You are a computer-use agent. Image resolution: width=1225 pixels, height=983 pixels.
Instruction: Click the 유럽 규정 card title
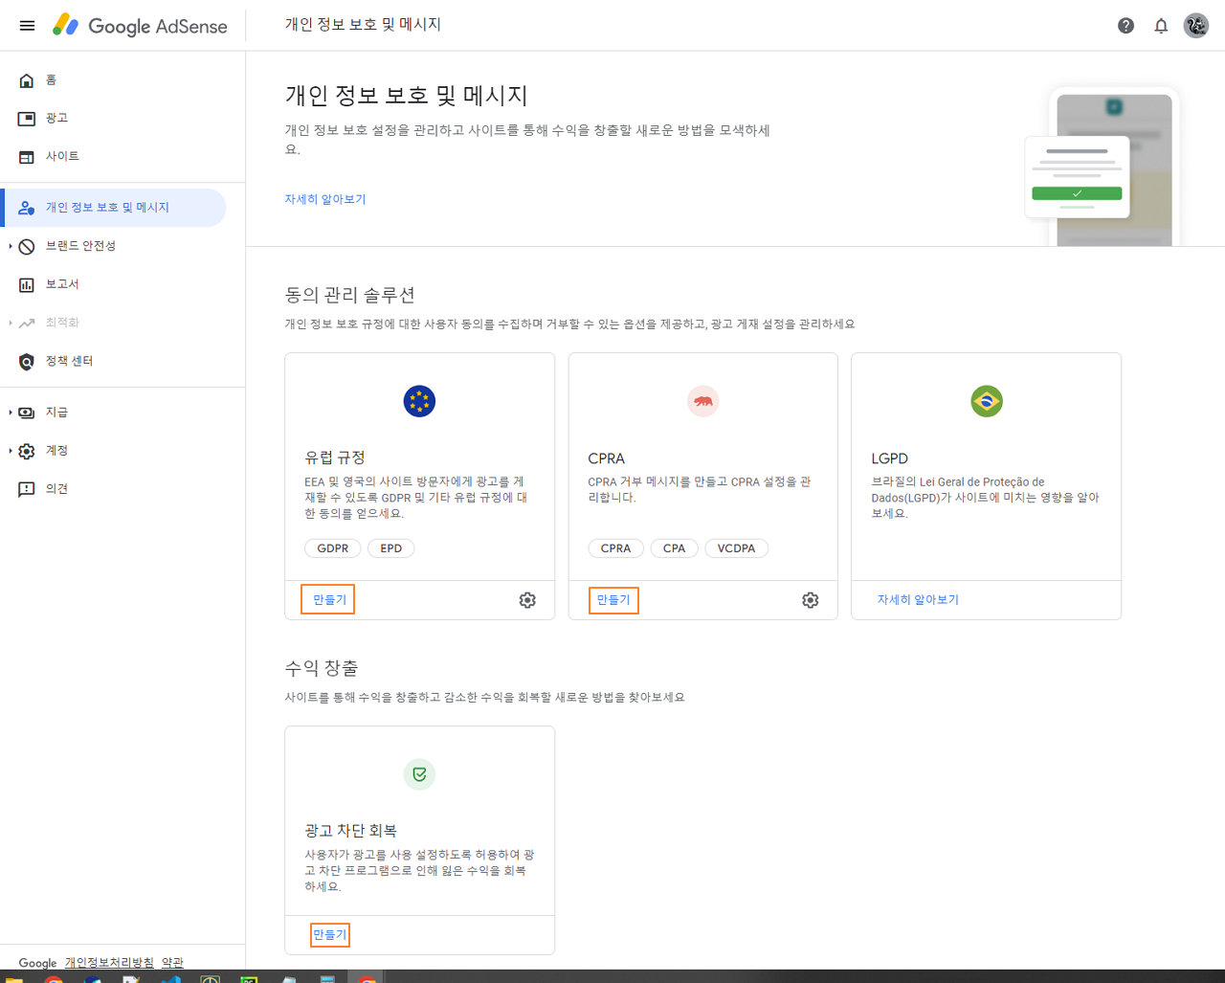click(335, 458)
